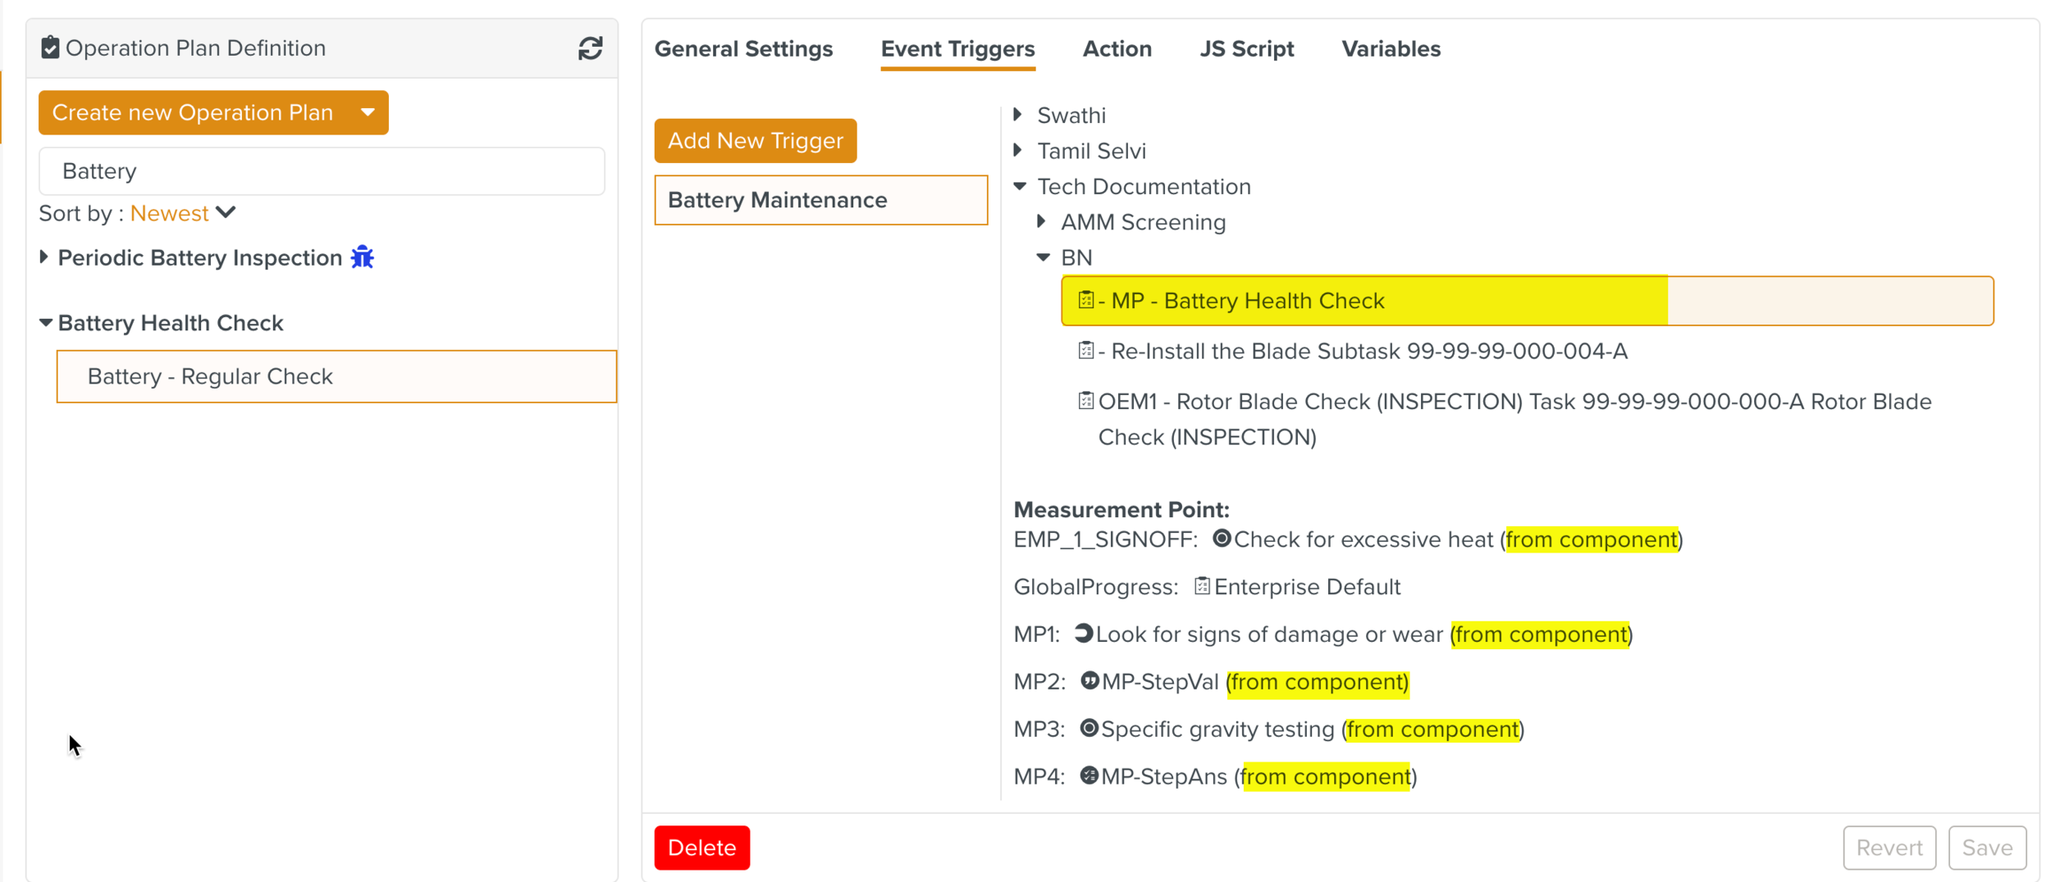Switch to the JS Script tab
Viewport: 2051px width, 882px height.
coord(1245,49)
